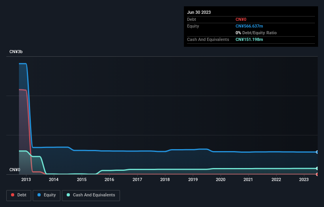
Task: Click the 2019 x-axis label
Action: pos(193,179)
